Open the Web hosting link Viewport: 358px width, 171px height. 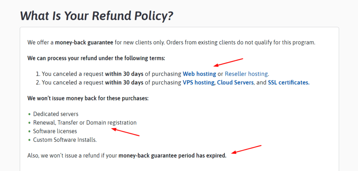[199, 74]
